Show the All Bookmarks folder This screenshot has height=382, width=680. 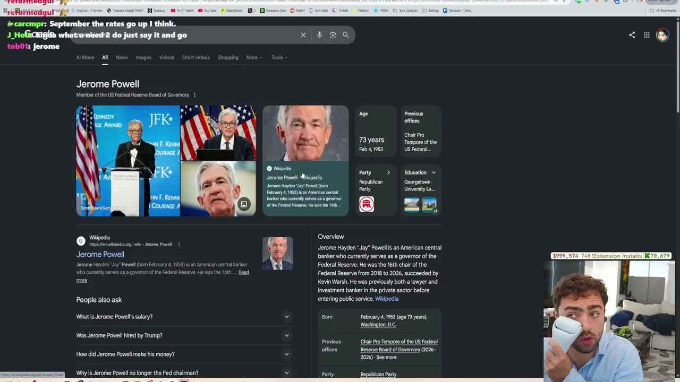pos(662,11)
